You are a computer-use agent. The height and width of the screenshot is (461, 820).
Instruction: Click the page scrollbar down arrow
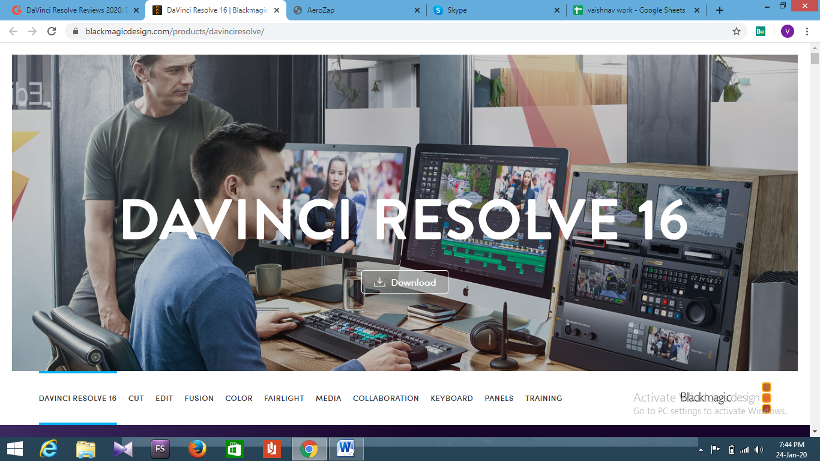(815, 430)
